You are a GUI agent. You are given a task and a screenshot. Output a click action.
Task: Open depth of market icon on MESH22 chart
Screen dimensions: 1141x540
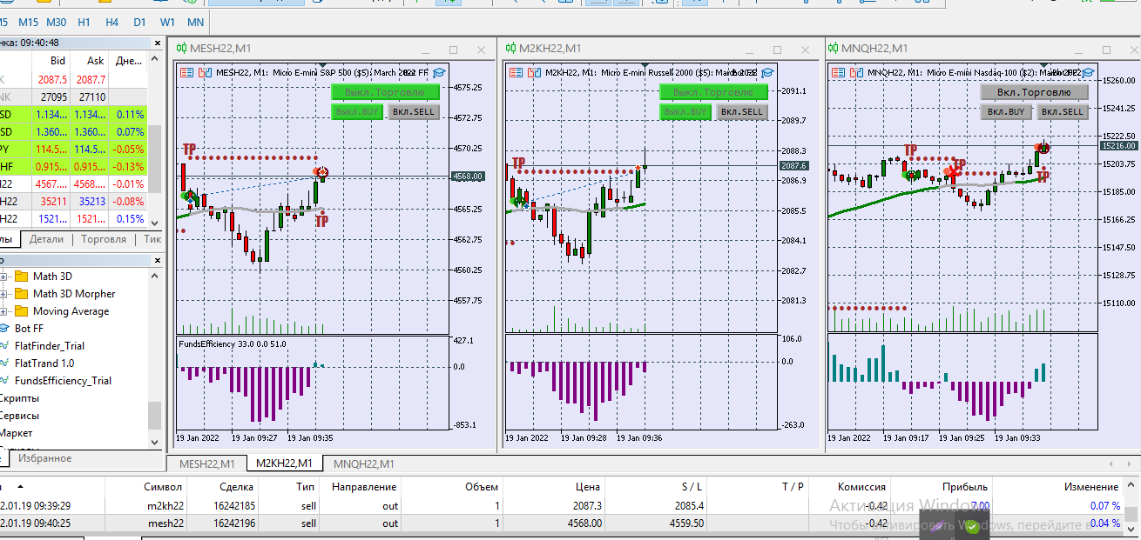pos(205,73)
